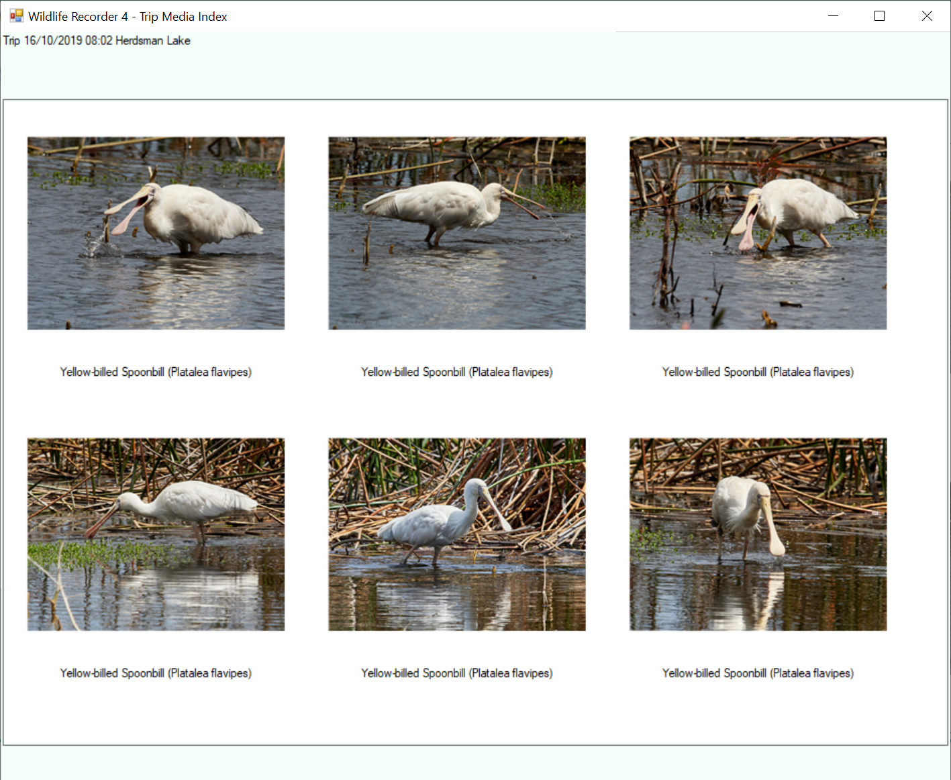Open bottom-right thumbnail of spoonbill facing forward, bill down
This screenshot has height=780, width=951.
click(758, 534)
